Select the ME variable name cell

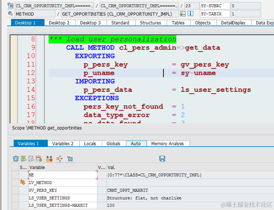click(63, 175)
